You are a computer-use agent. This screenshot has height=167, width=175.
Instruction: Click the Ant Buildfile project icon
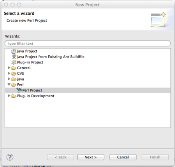(14, 57)
